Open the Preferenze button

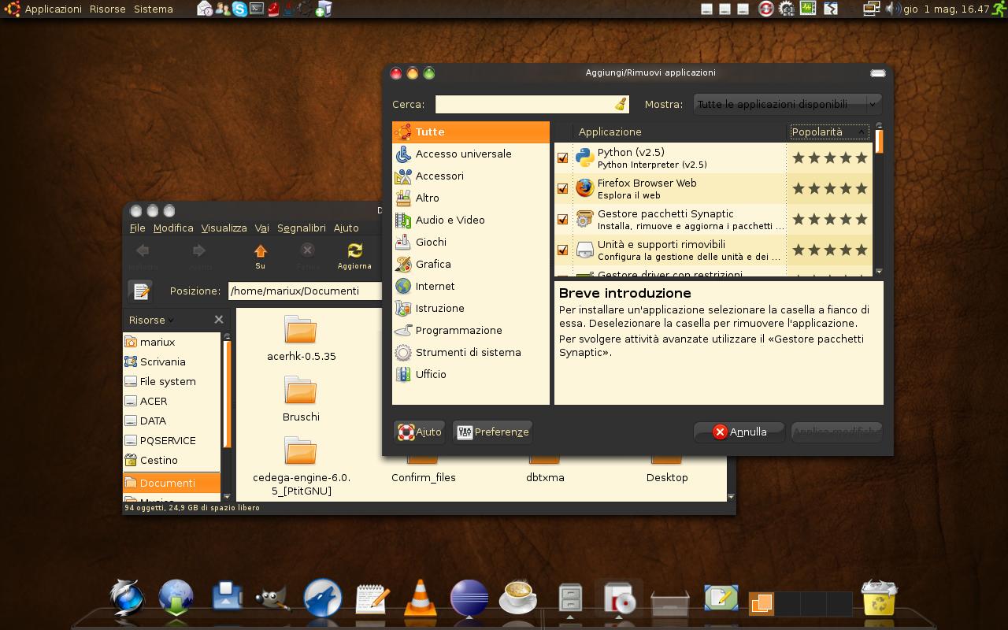[x=493, y=432]
